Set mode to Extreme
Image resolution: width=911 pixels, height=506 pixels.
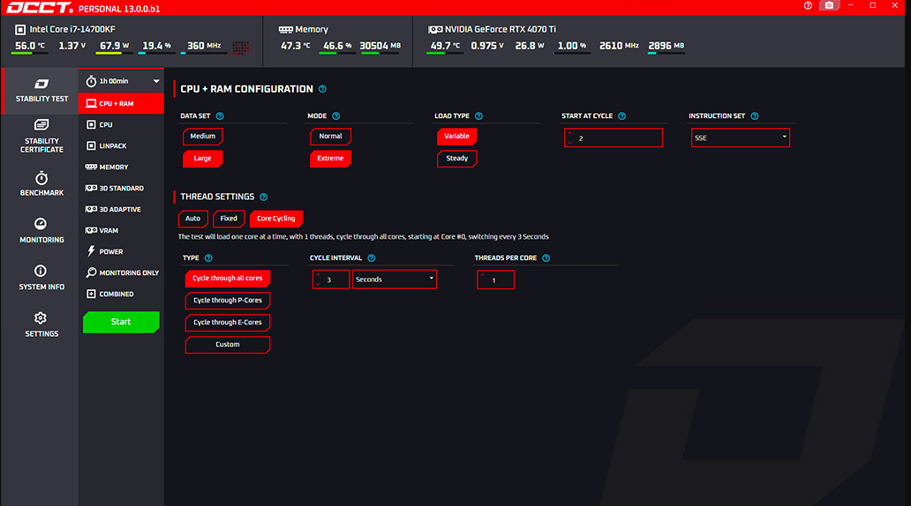330,159
